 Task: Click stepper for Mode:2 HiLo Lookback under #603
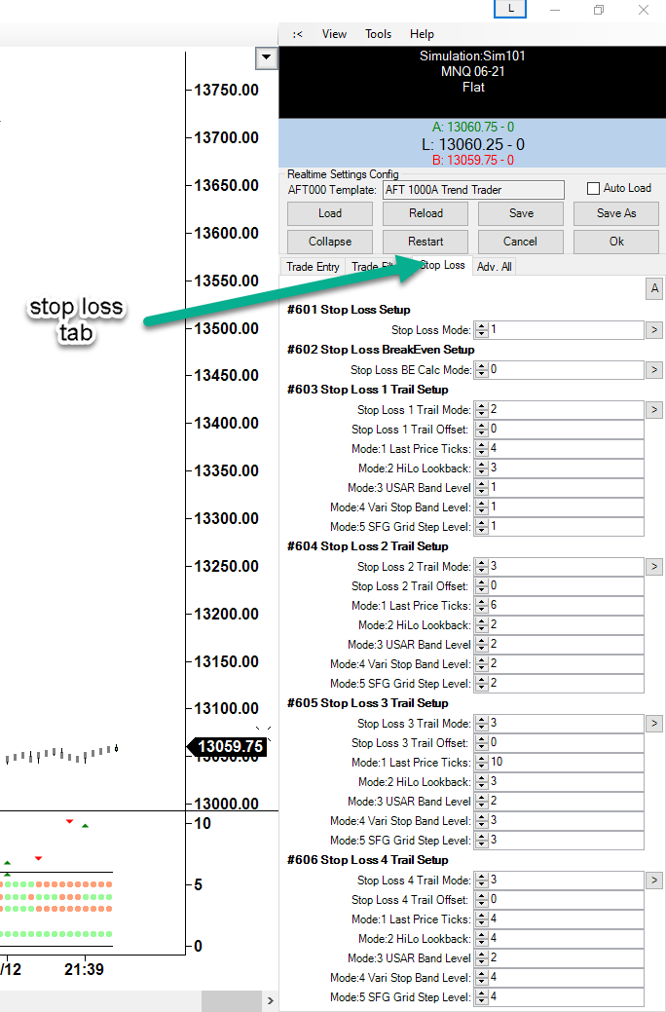pos(480,469)
